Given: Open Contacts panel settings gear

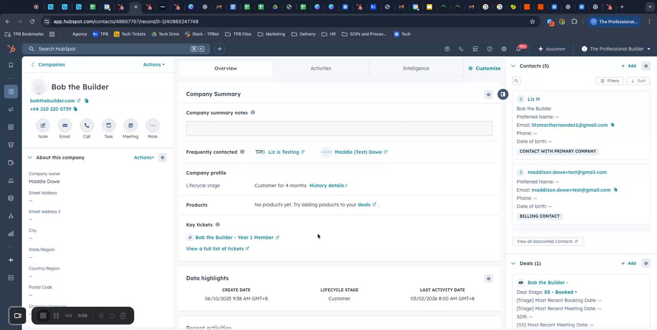Looking at the screenshot, I should [646, 66].
